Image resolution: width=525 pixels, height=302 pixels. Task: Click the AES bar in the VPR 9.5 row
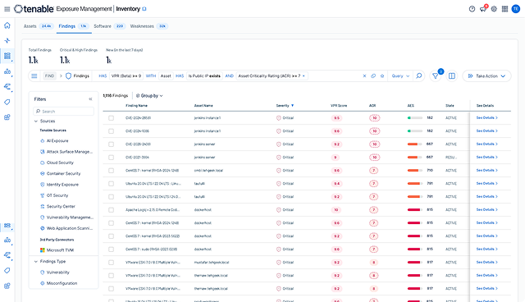415,118
